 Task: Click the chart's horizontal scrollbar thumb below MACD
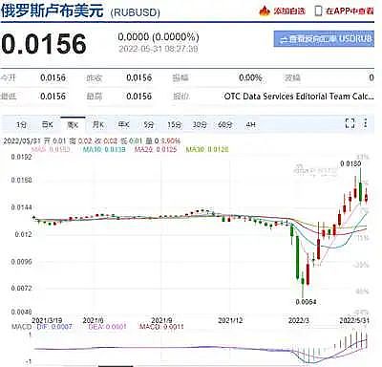pos(116,366)
